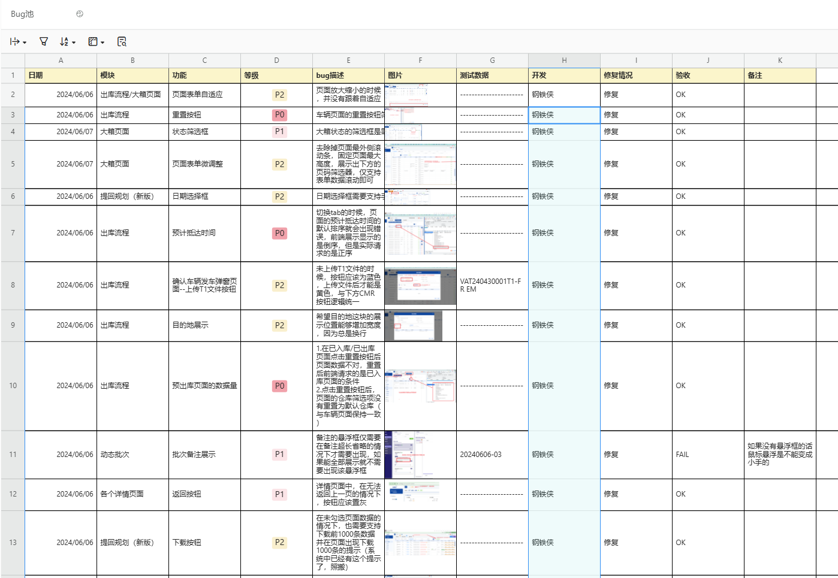Click the row 10 number header

[13, 386]
